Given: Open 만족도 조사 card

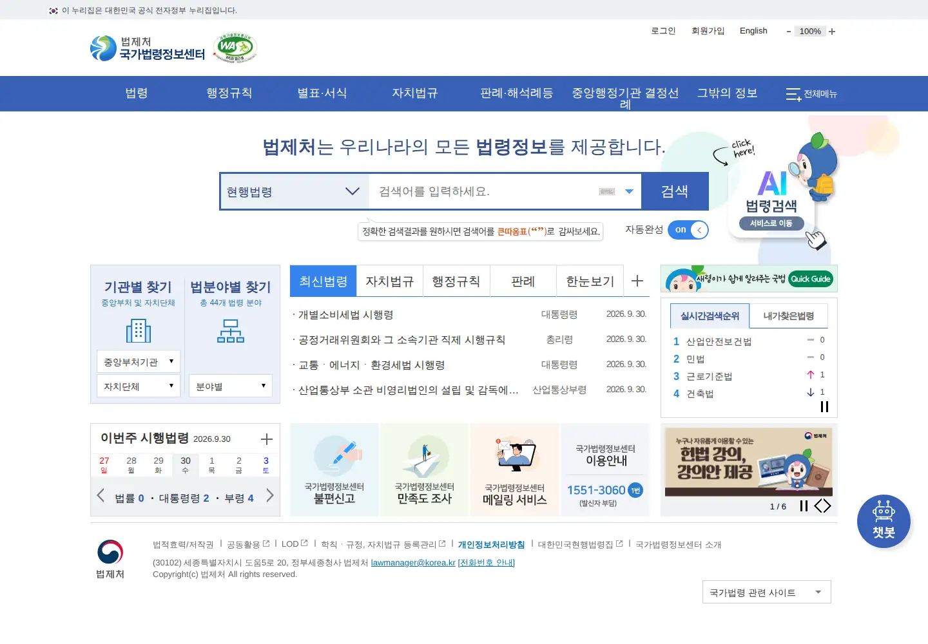Looking at the screenshot, I should click(x=425, y=469).
